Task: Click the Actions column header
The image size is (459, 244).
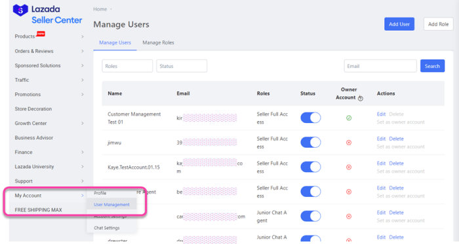Action: click(x=386, y=94)
